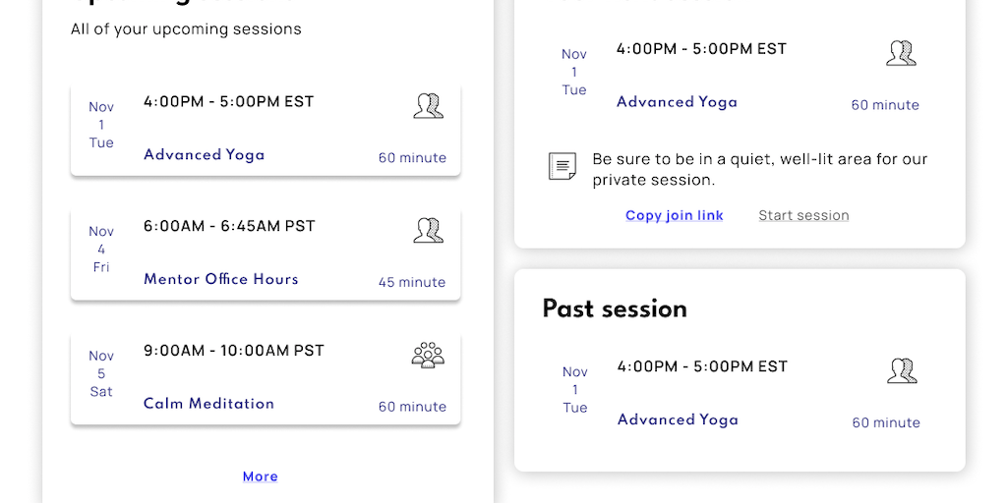Click group session icon on Calm Meditation card
The height and width of the screenshot is (503, 1007).
pyautogui.click(x=428, y=355)
